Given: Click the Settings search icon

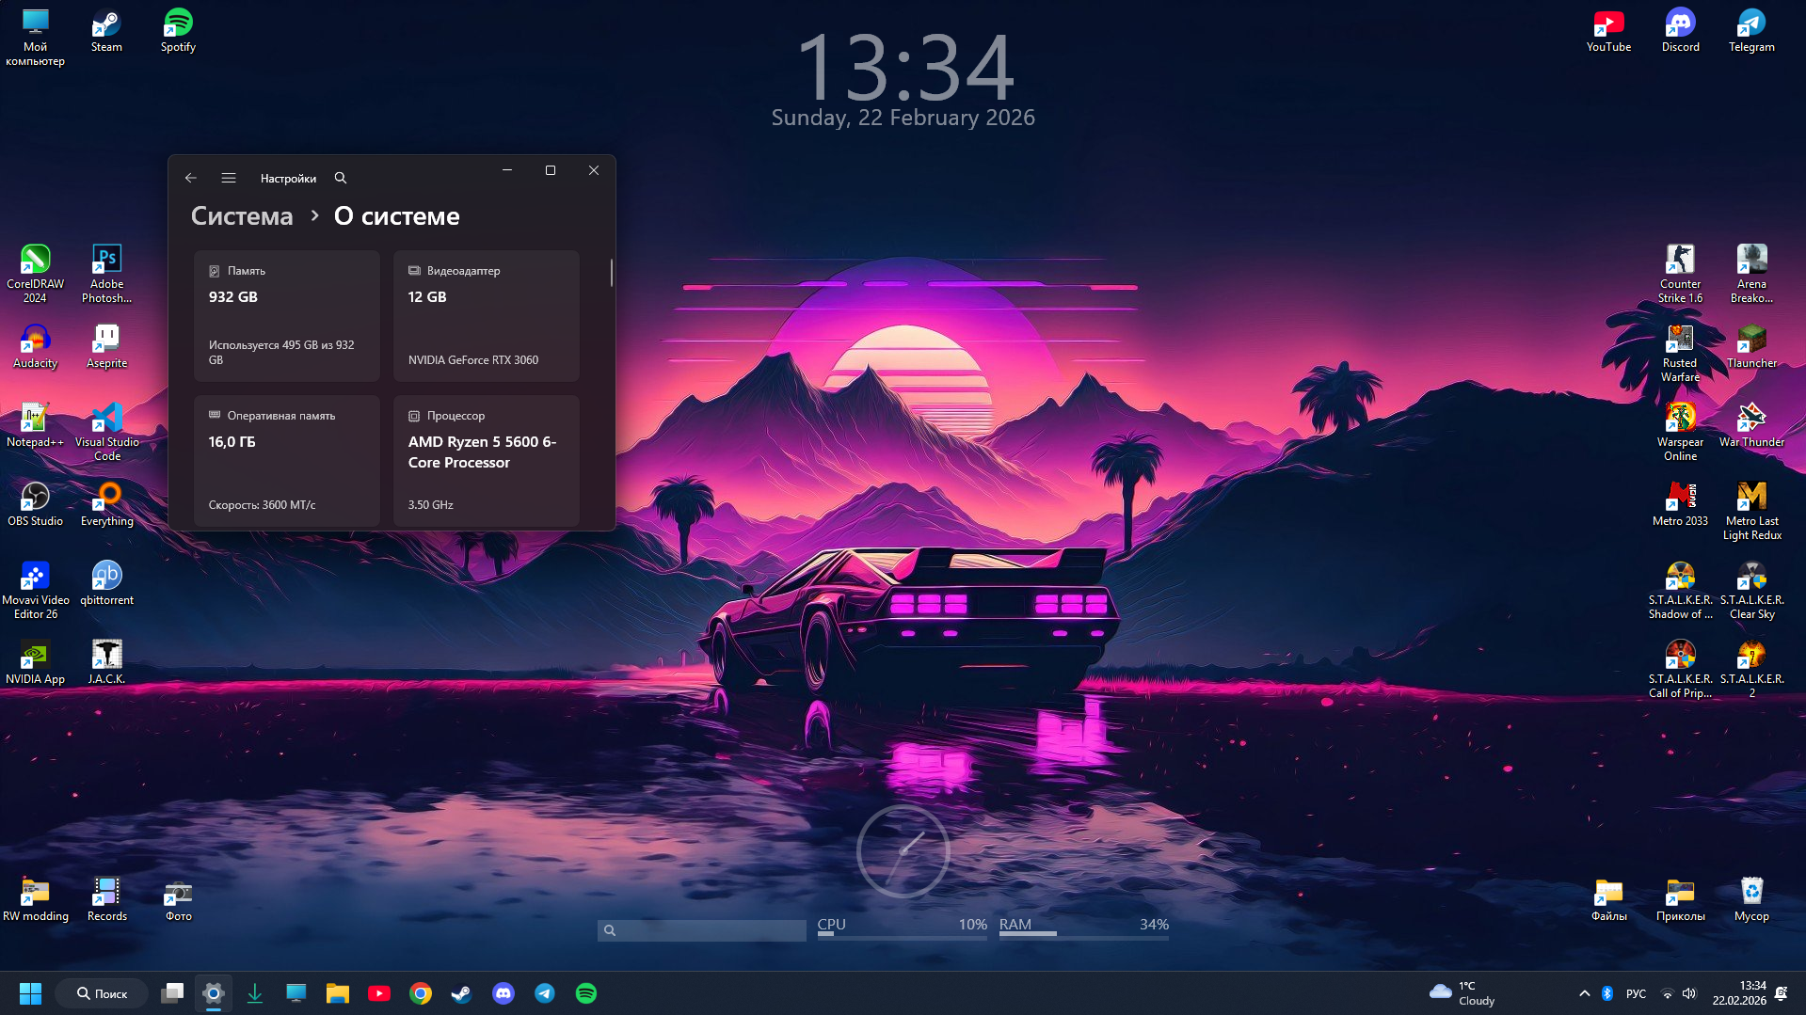Looking at the screenshot, I should 341,178.
